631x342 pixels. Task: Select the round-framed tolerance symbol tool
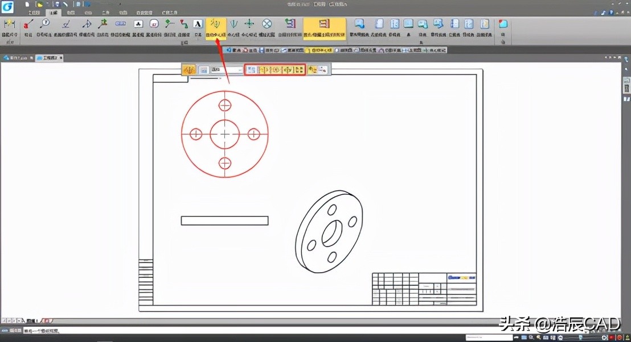154,28
